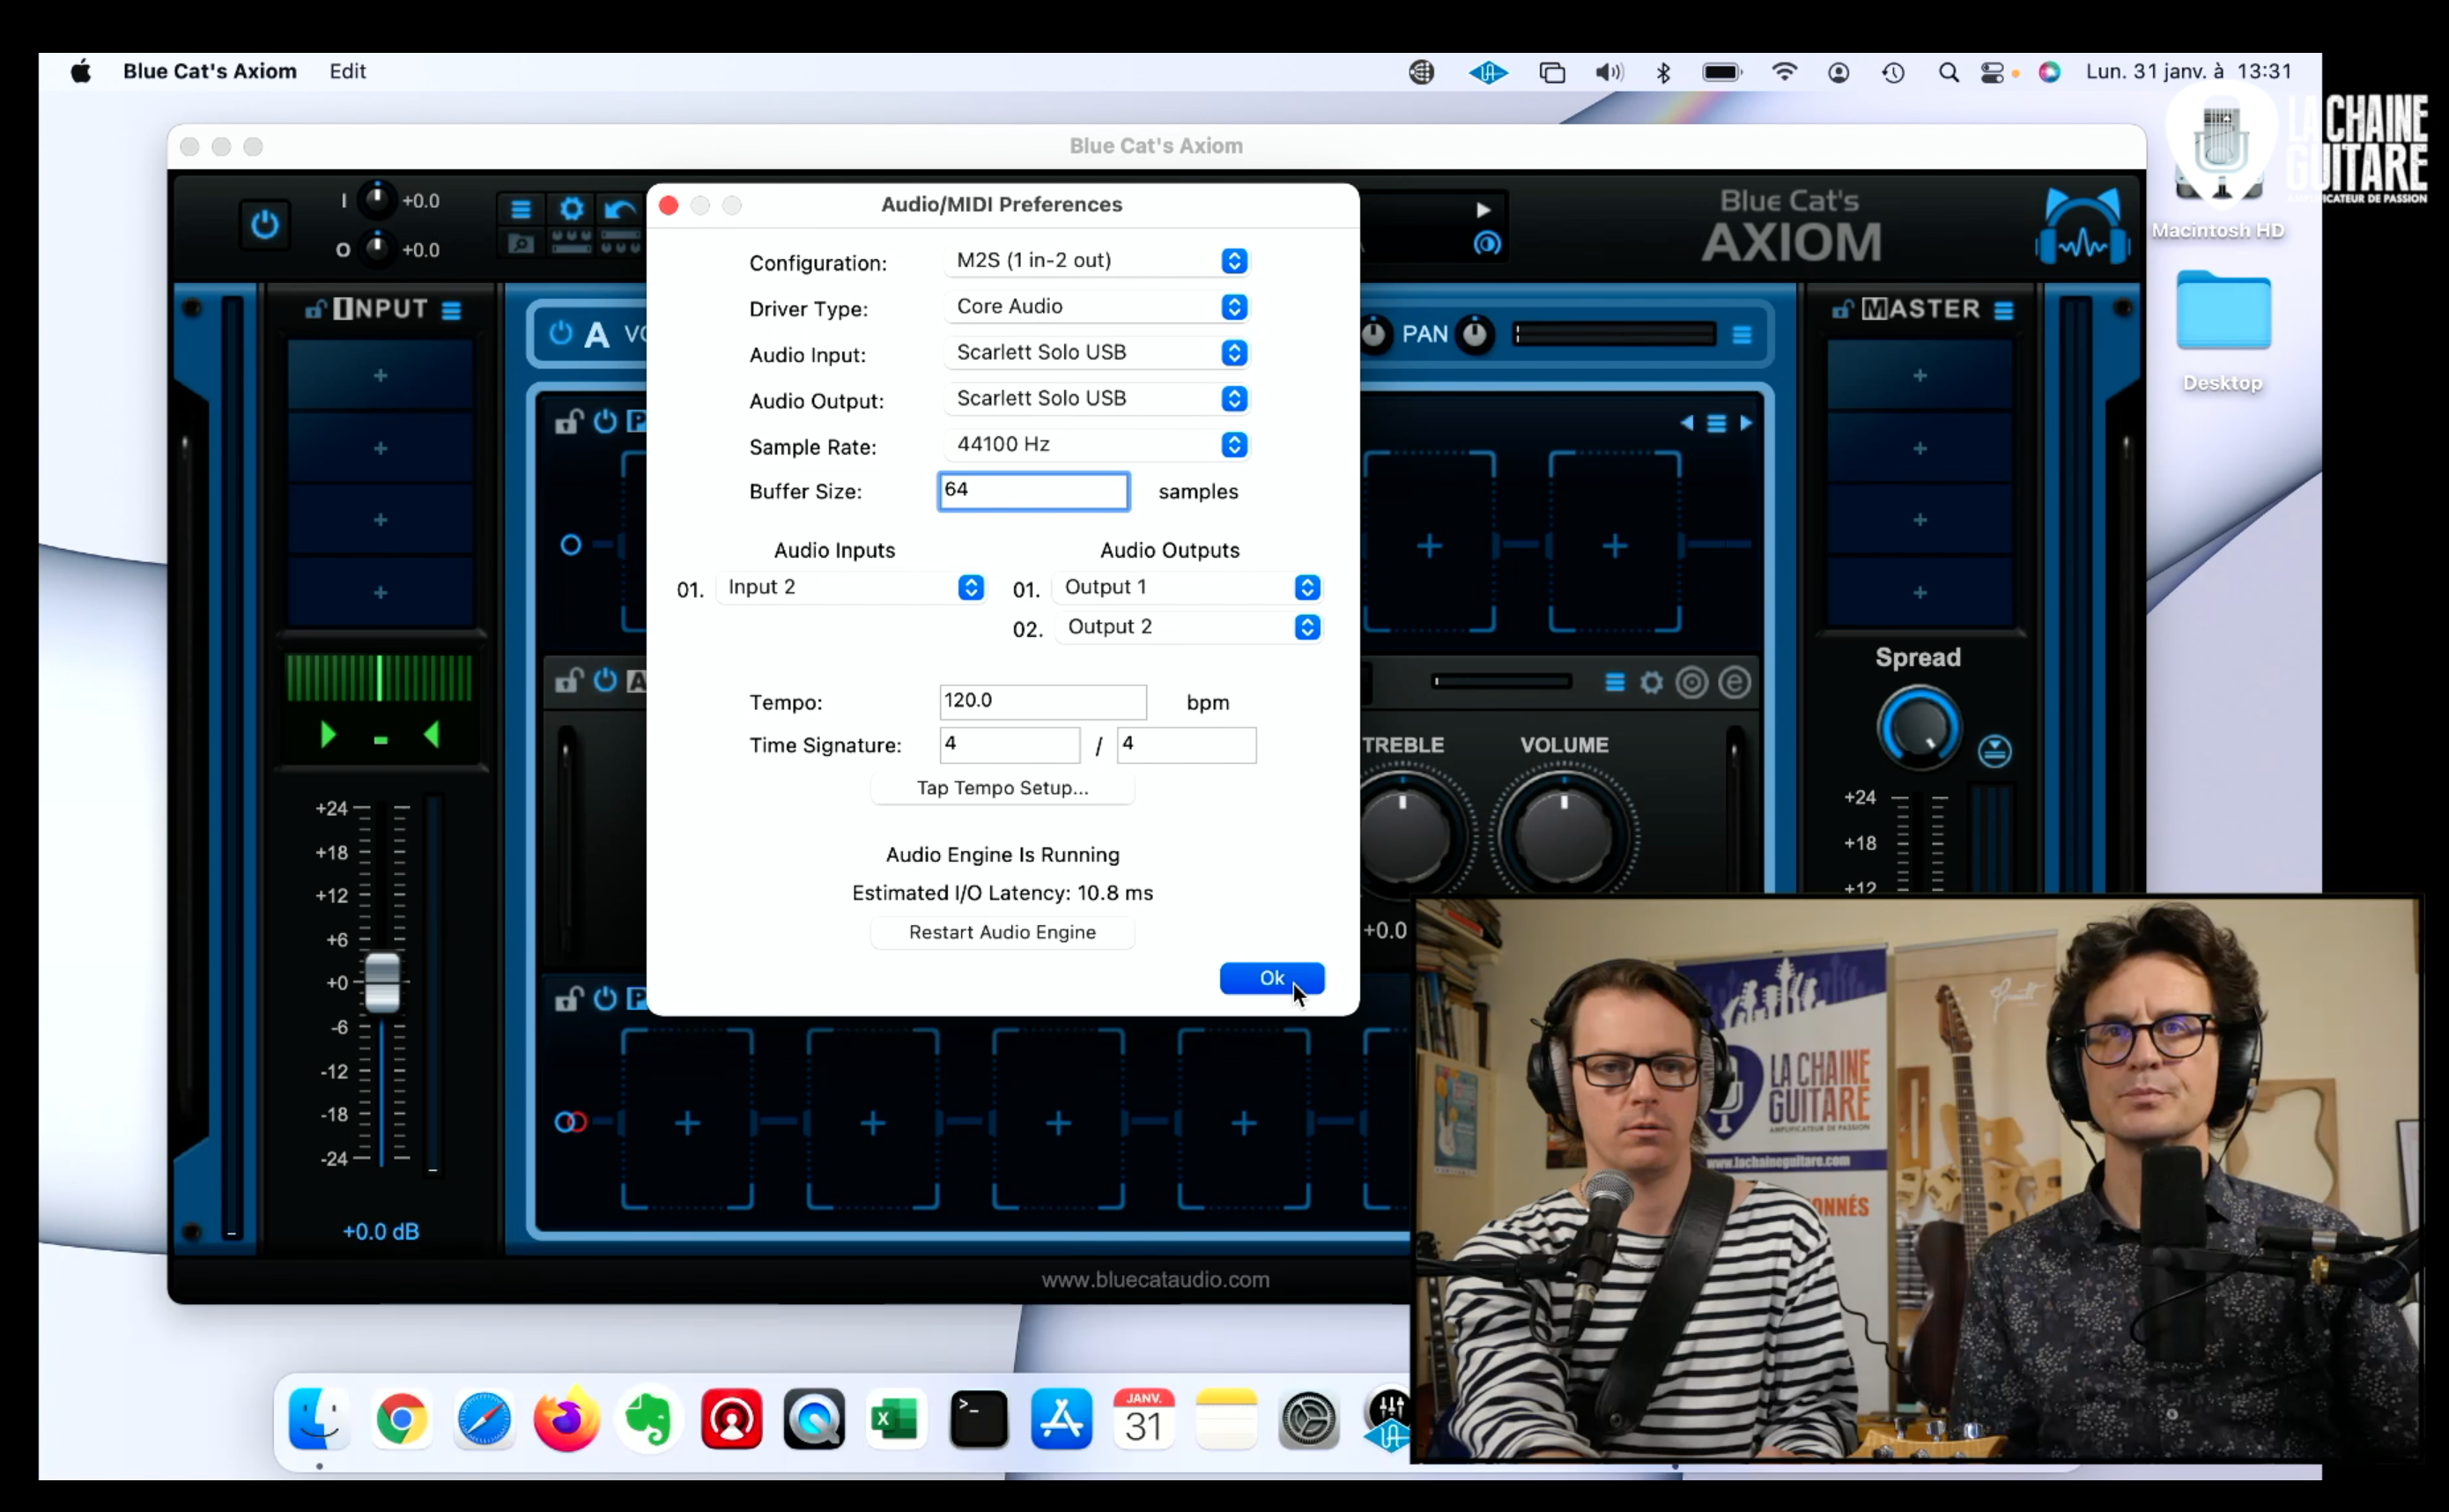Click the Blue Cat headphones logo
Viewport: 2449px width, 1512px height.
2083,227
